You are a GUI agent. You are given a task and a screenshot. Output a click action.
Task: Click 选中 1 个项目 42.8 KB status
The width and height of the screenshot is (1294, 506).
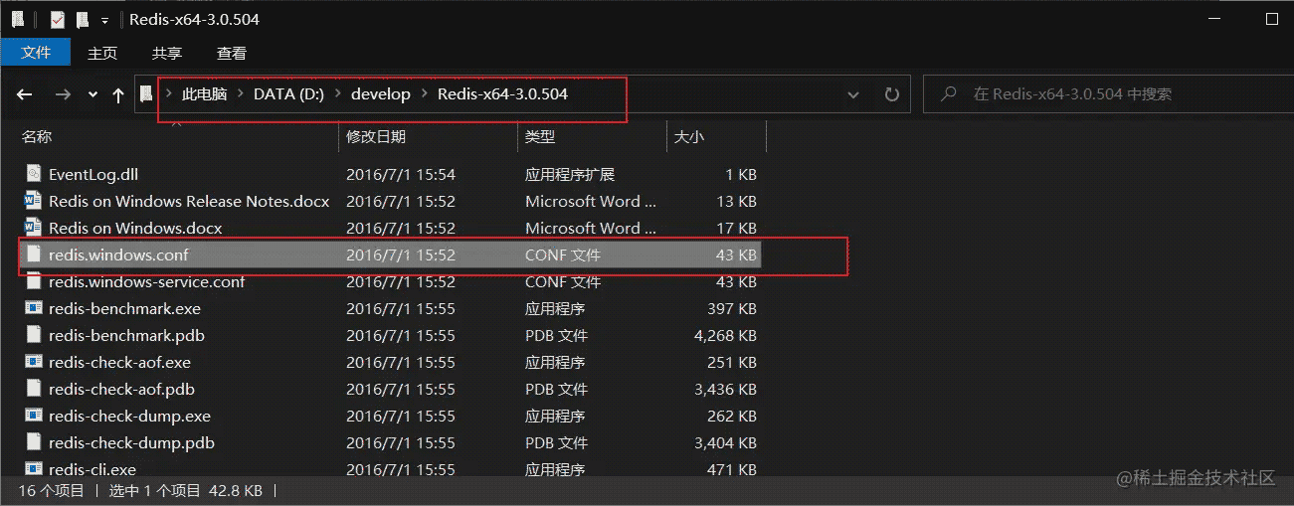click(184, 490)
